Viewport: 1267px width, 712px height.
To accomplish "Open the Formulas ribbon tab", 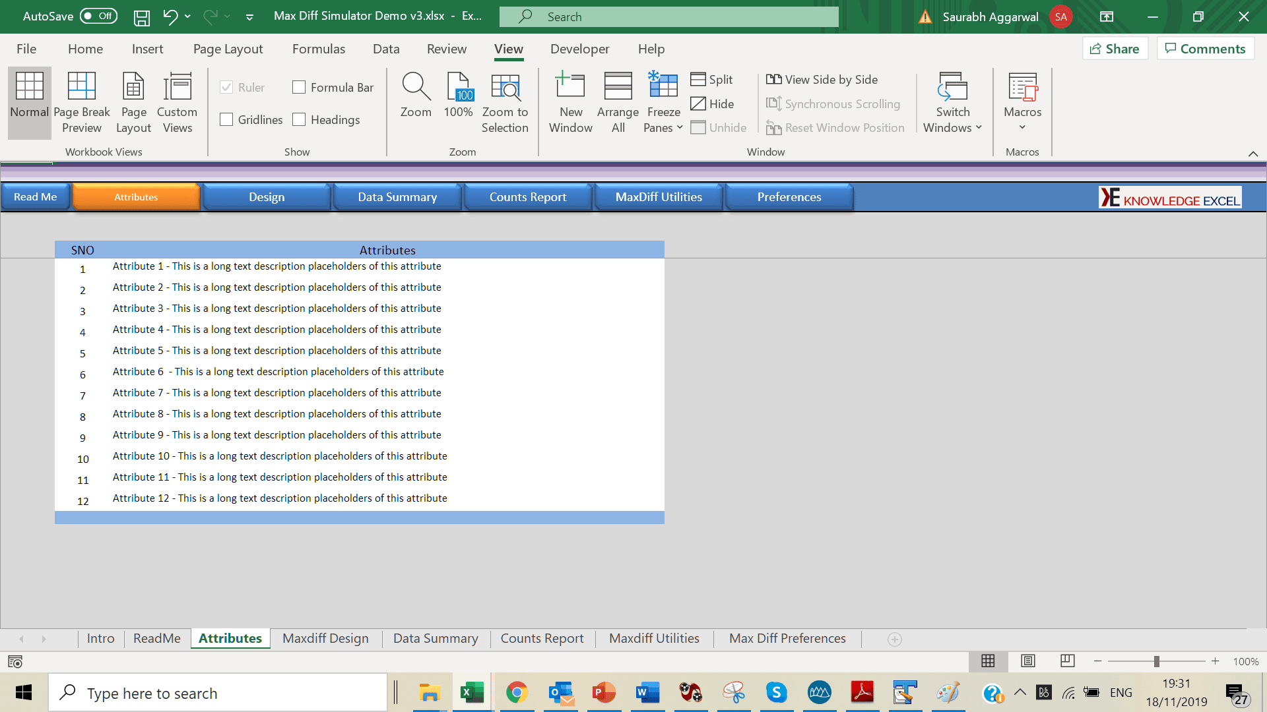I will click(x=319, y=49).
